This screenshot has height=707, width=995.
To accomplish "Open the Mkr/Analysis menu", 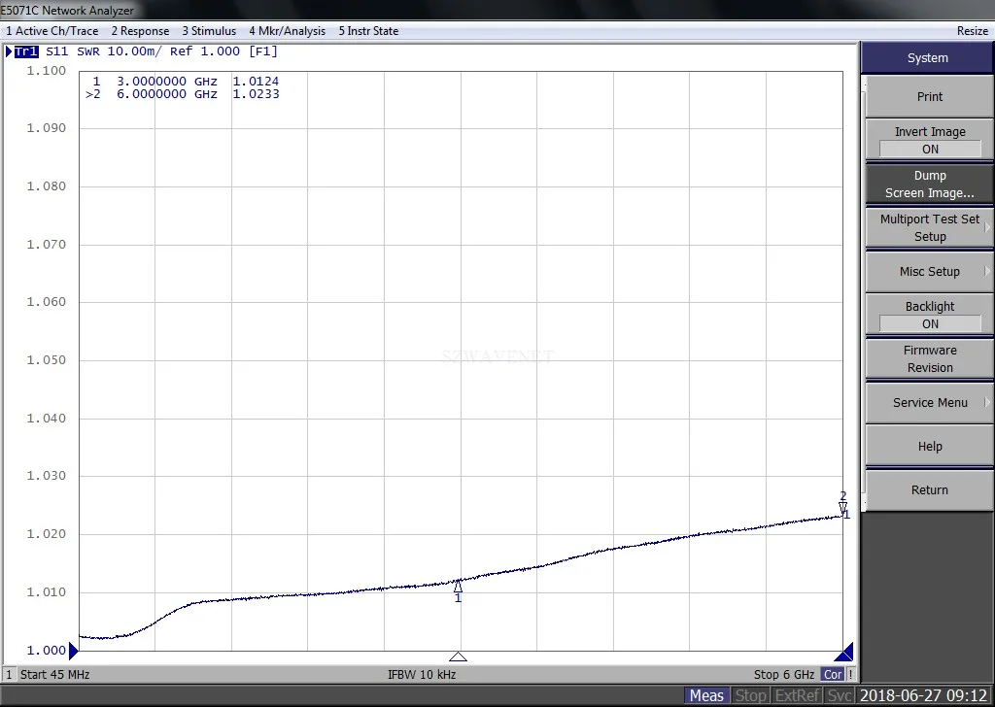I will [287, 30].
